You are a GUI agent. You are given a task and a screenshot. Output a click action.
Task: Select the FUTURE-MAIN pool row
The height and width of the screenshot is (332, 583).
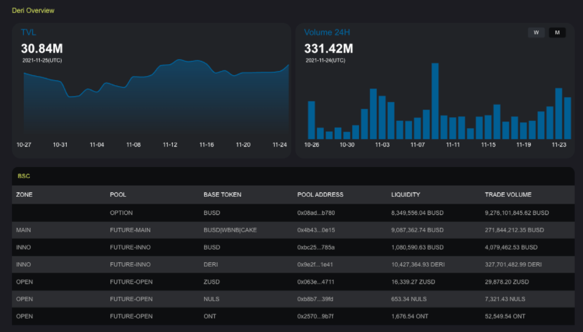click(x=130, y=230)
